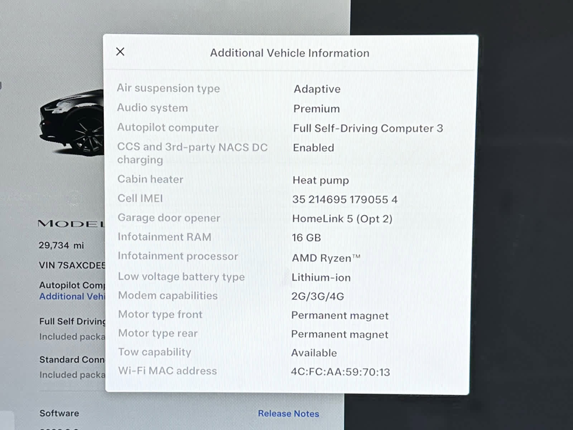The image size is (573, 430).
Task: Select 'Included package' under Standard Connectivity
Action: [72, 375]
